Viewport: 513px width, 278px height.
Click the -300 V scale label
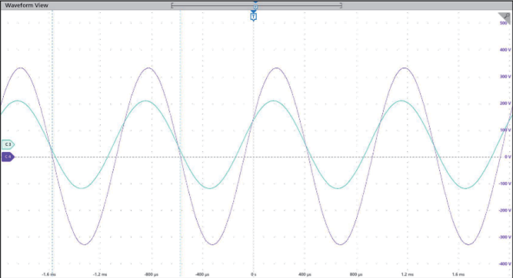[505, 237]
